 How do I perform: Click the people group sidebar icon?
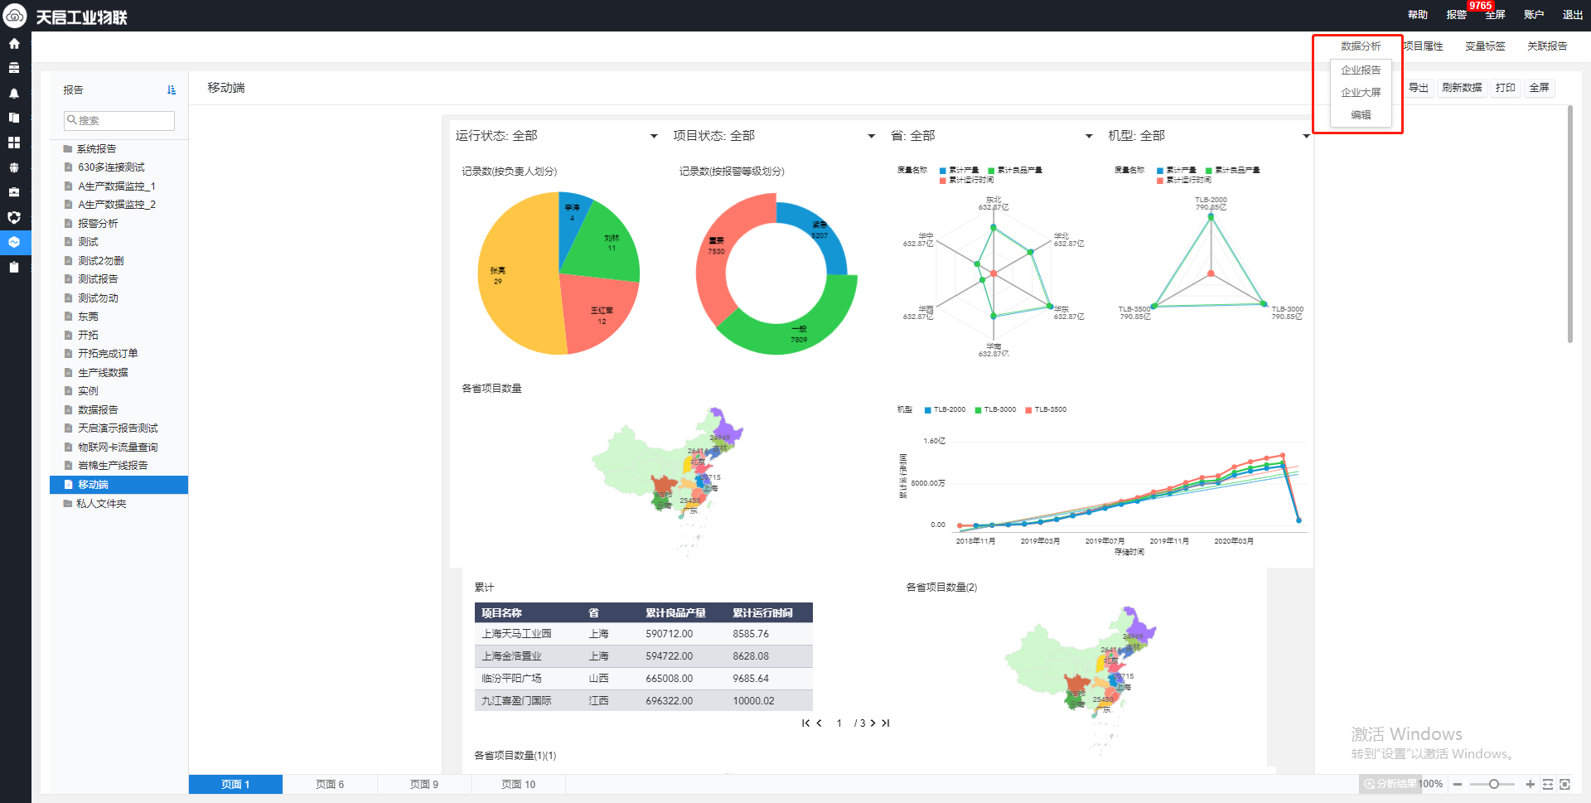(14, 167)
